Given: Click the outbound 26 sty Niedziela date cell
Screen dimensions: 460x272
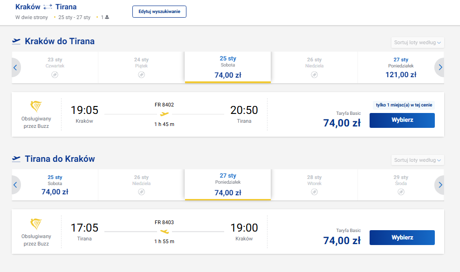Looking at the screenshot, I should coord(314,67).
